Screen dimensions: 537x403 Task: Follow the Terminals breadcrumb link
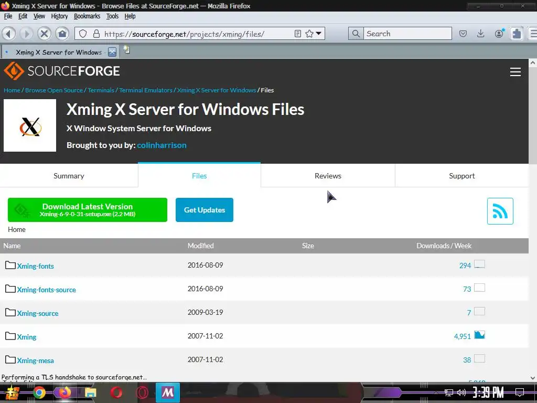coord(101,90)
